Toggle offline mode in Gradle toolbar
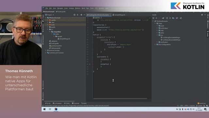The height and width of the screenshot is (118, 209). [177, 18]
